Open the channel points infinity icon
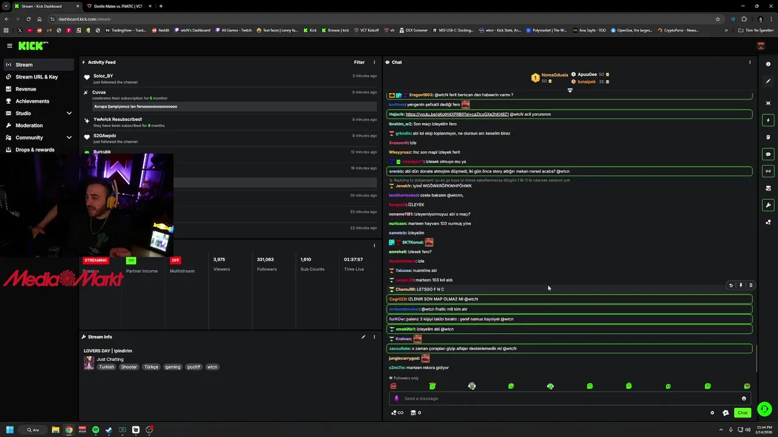This screenshot has height=437, width=778. [x=397, y=413]
